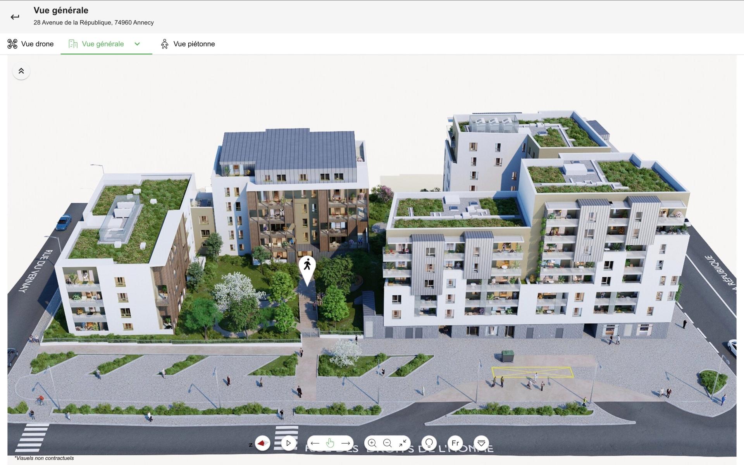Click the drone icon beside Vue drone
This screenshot has width=744, height=465.
click(x=12, y=44)
